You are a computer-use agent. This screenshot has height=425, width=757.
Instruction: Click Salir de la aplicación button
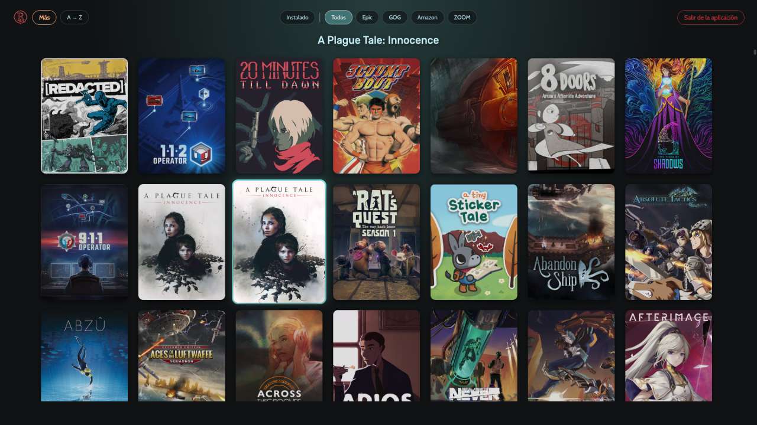711,18
